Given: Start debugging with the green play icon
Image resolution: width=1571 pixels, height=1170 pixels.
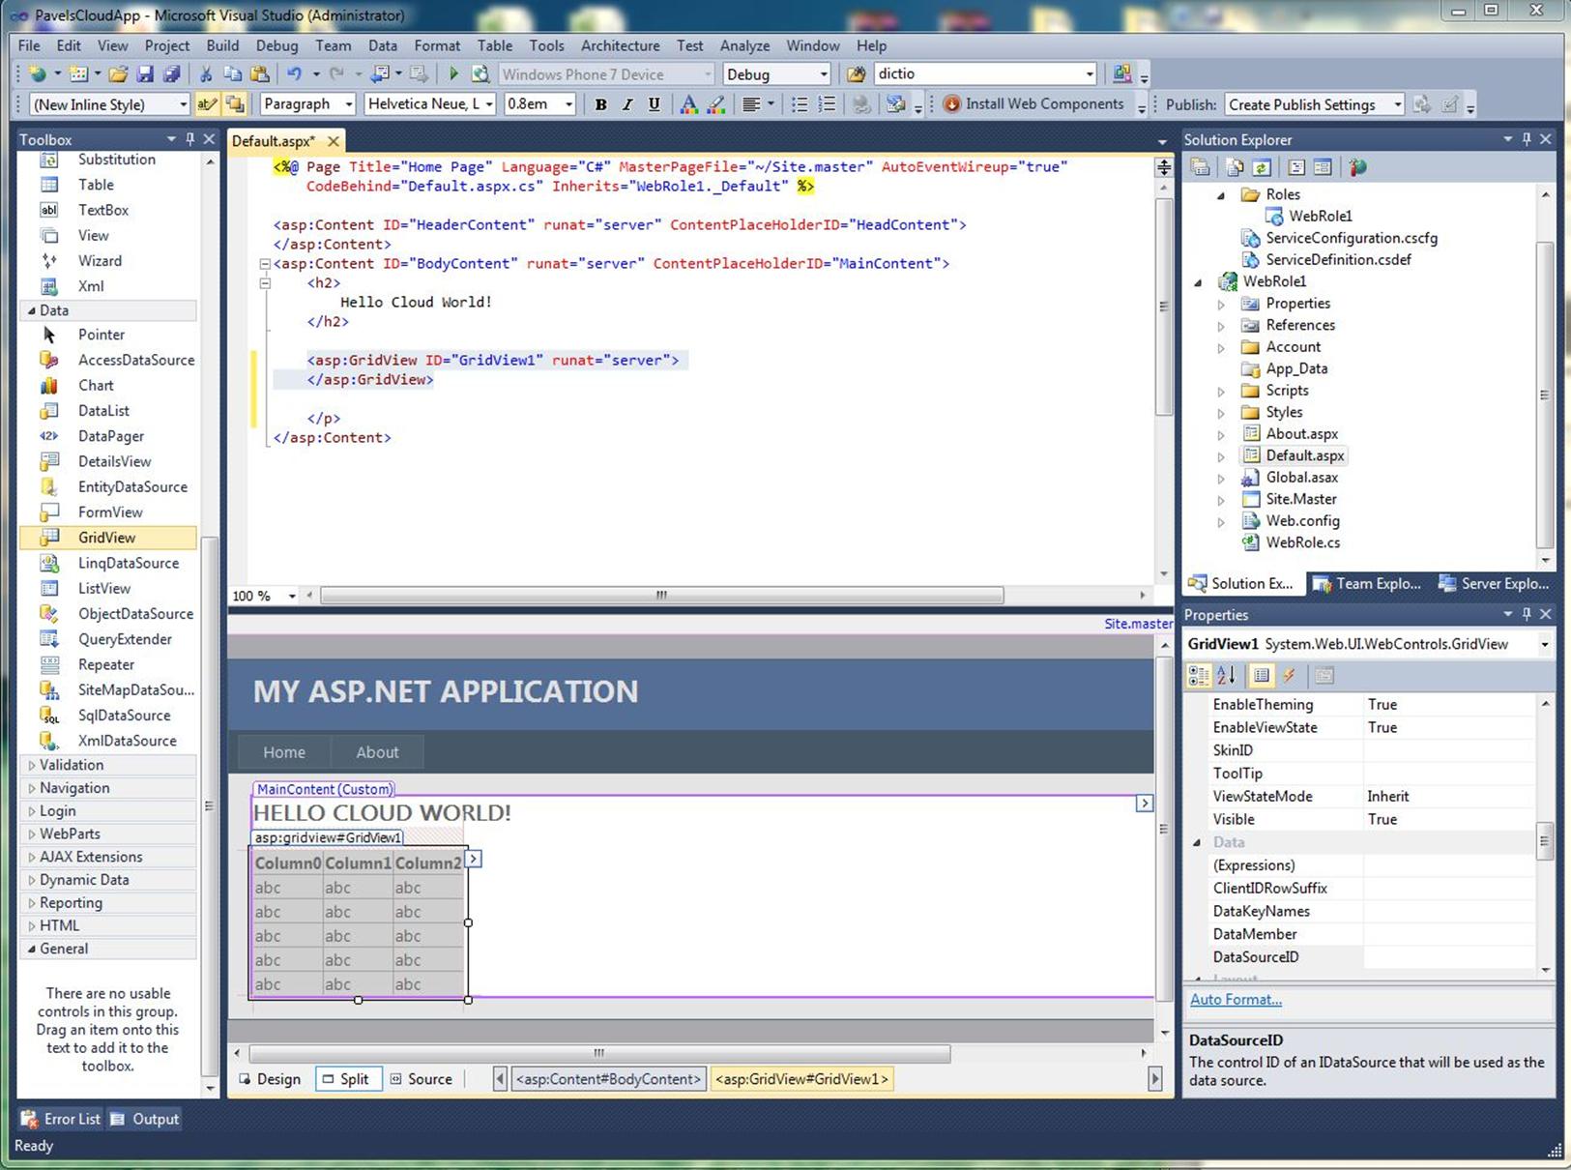Looking at the screenshot, I should [453, 74].
